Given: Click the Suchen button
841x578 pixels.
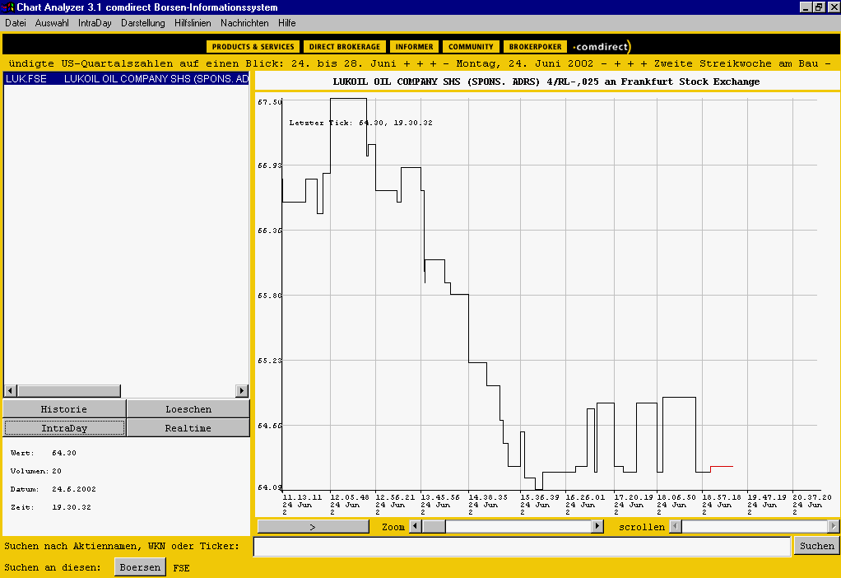Looking at the screenshot, I should pos(817,546).
